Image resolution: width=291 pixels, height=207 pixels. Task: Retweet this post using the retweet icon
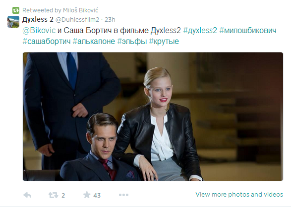coord(53,195)
